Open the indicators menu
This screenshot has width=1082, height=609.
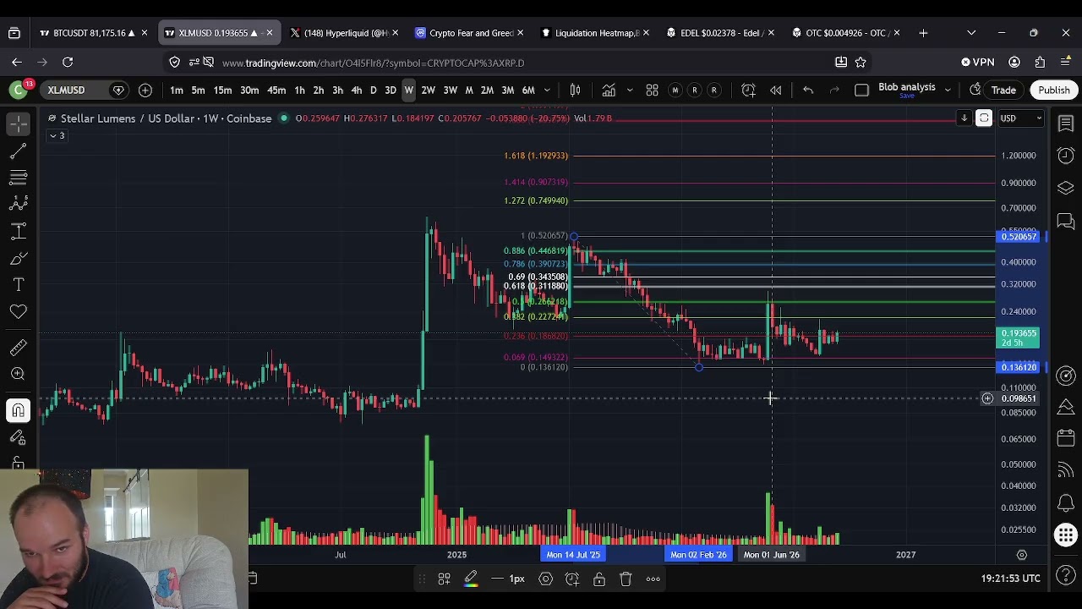tap(609, 90)
